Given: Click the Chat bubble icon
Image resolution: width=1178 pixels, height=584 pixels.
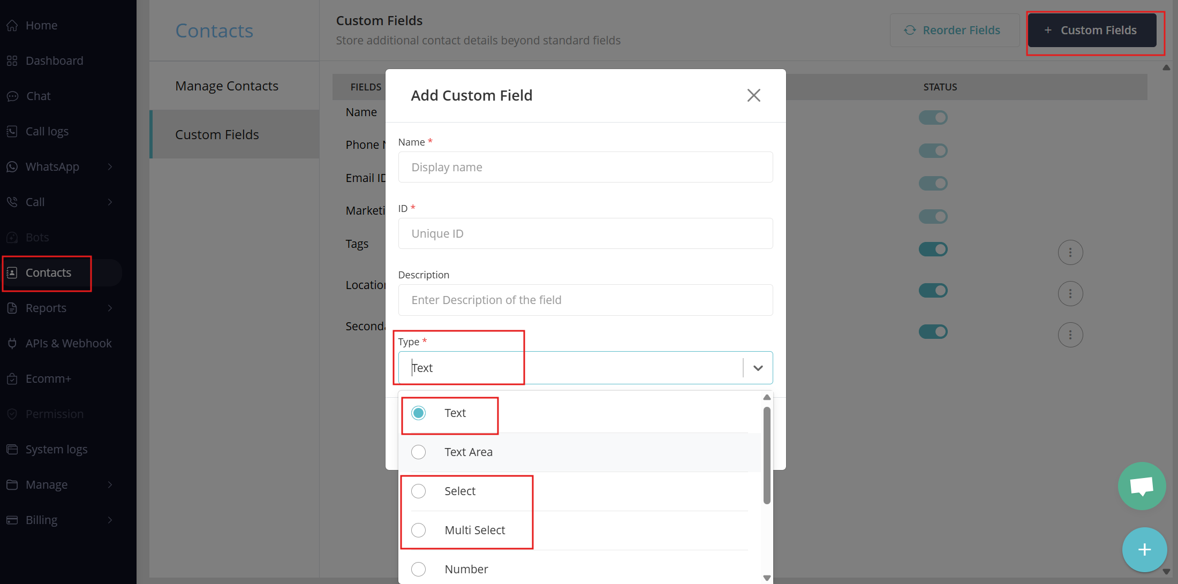Looking at the screenshot, I should pos(12,96).
